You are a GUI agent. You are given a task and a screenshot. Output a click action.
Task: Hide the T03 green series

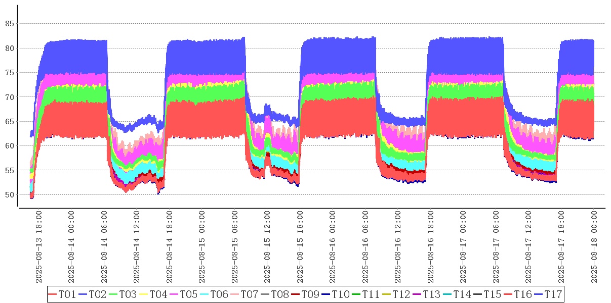[x=123, y=294]
